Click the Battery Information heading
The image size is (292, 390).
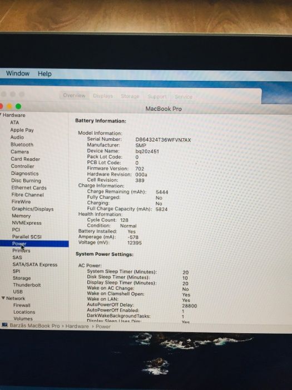pyautogui.click(x=101, y=121)
